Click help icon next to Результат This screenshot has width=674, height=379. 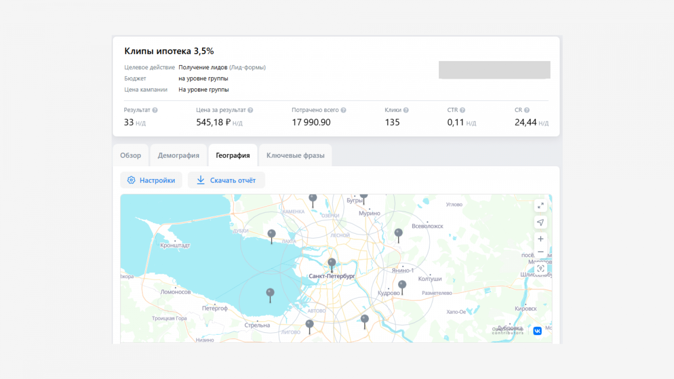pos(155,110)
